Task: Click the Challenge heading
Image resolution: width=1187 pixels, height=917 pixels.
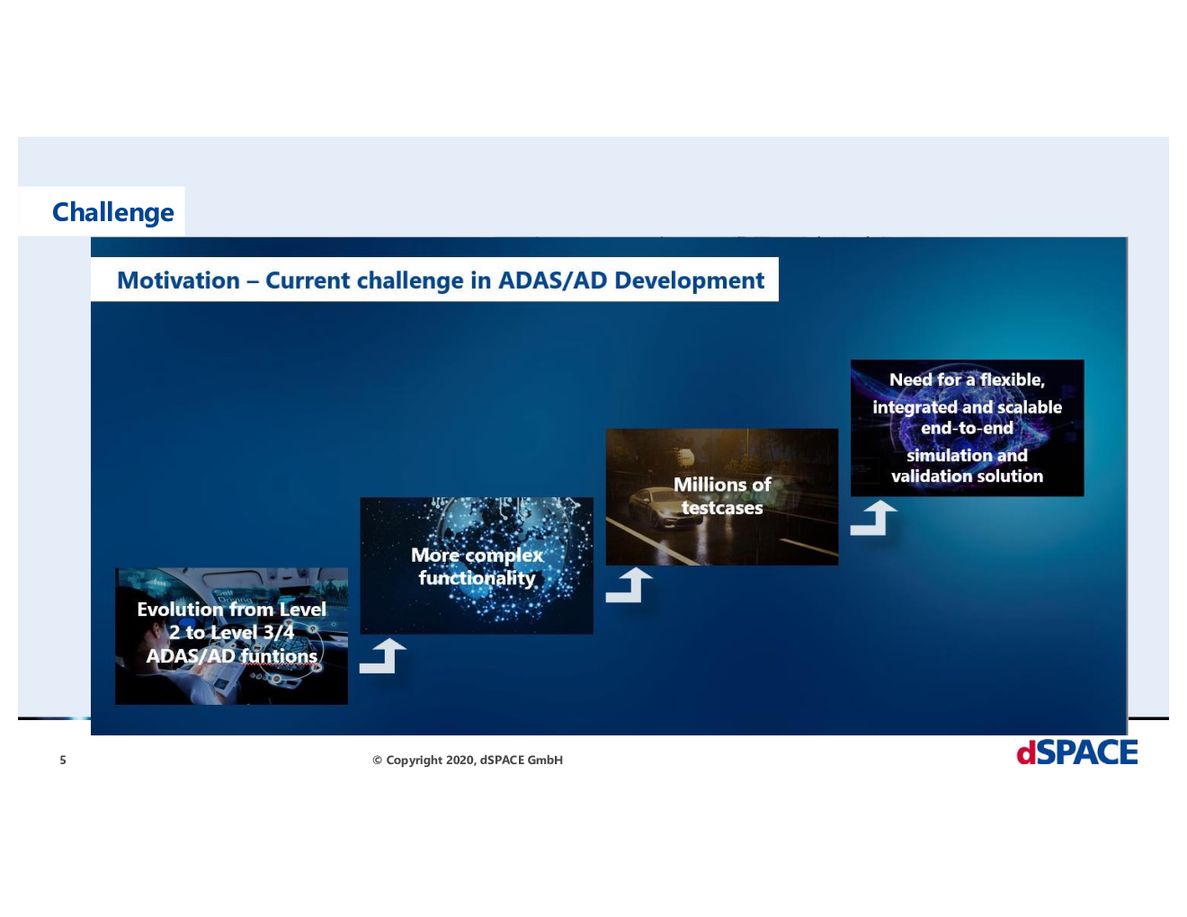Action: (113, 212)
